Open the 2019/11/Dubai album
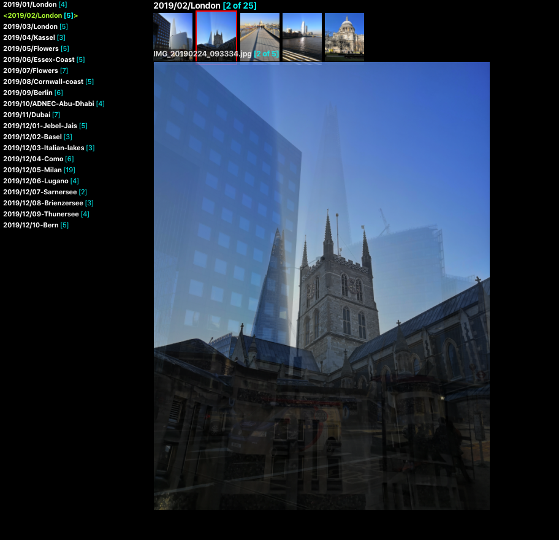 coord(31,115)
